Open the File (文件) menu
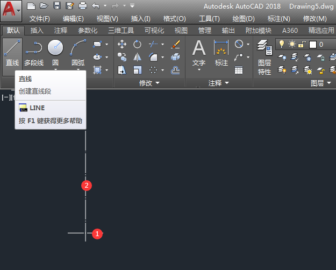The image size is (336, 270). (x=39, y=19)
